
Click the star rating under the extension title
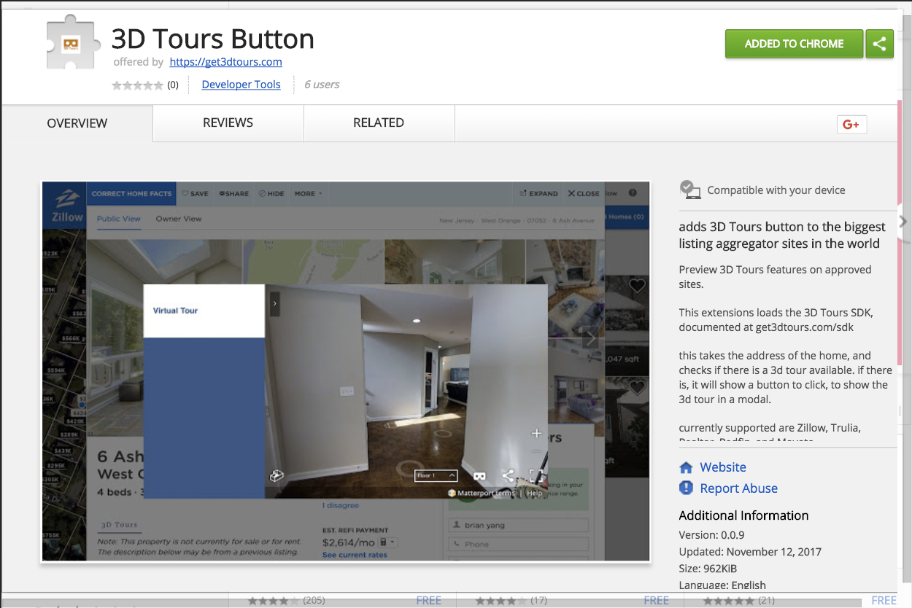point(137,85)
